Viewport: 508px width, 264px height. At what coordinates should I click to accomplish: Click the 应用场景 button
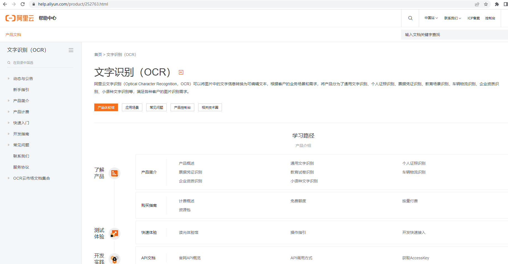tap(132, 107)
